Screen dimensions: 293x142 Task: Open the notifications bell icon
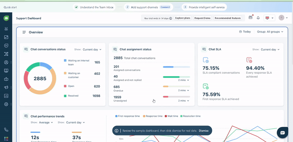pos(258,18)
